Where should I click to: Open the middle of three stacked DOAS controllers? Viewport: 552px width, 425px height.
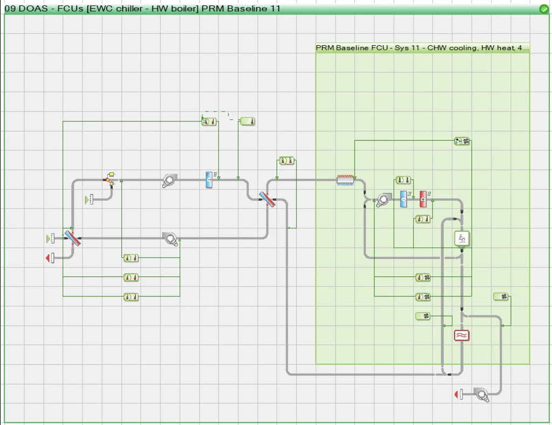[x=131, y=277]
